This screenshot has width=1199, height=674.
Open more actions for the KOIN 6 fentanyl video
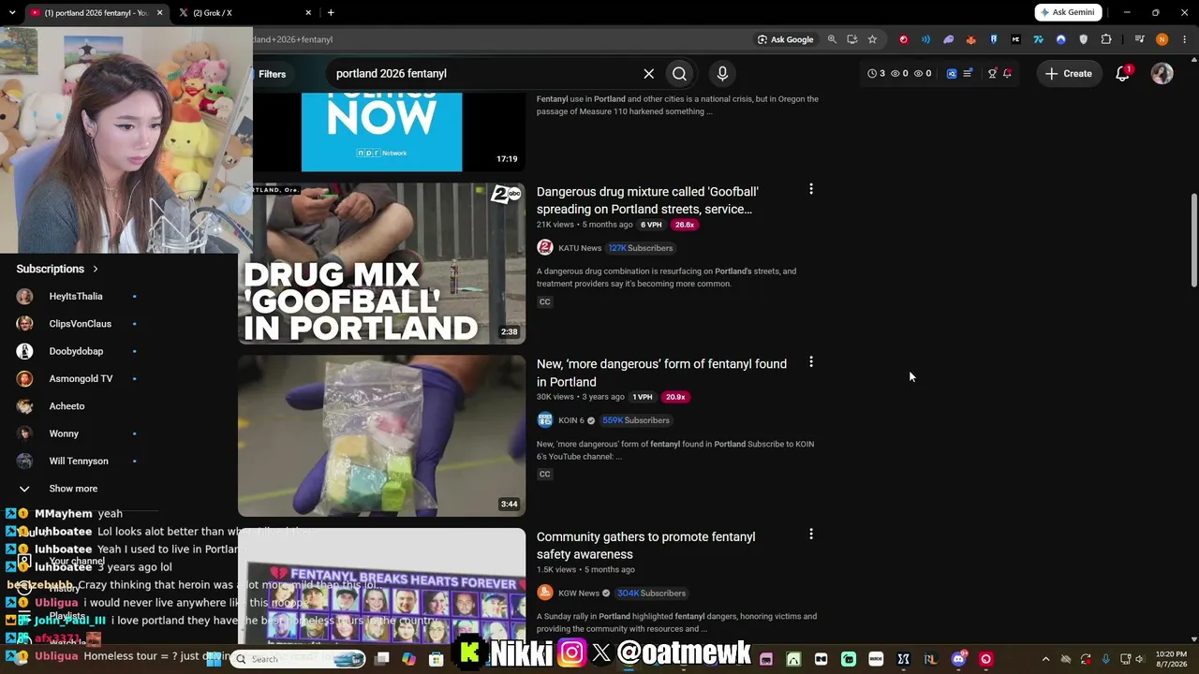pyautogui.click(x=811, y=361)
